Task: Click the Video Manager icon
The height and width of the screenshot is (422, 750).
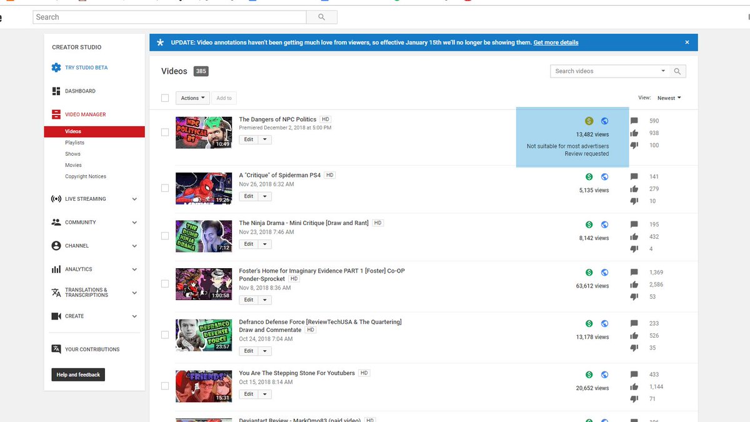Action: coord(56,114)
